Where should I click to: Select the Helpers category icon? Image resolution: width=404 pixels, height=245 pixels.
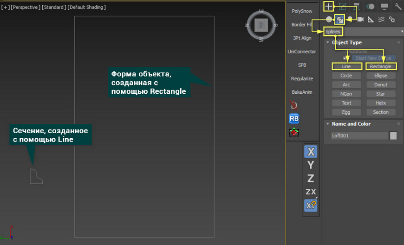click(371, 19)
